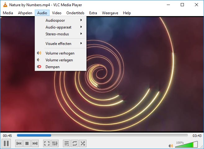Toggle remaining time on 03:43 label

pos(197,136)
